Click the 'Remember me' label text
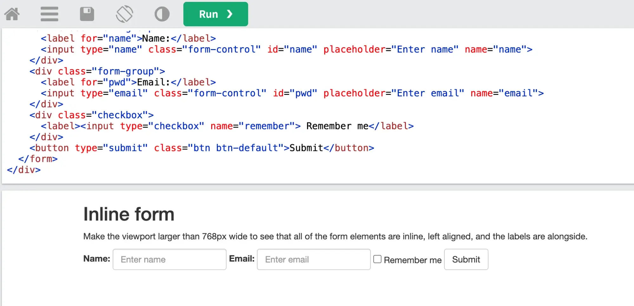 pyautogui.click(x=412, y=260)
